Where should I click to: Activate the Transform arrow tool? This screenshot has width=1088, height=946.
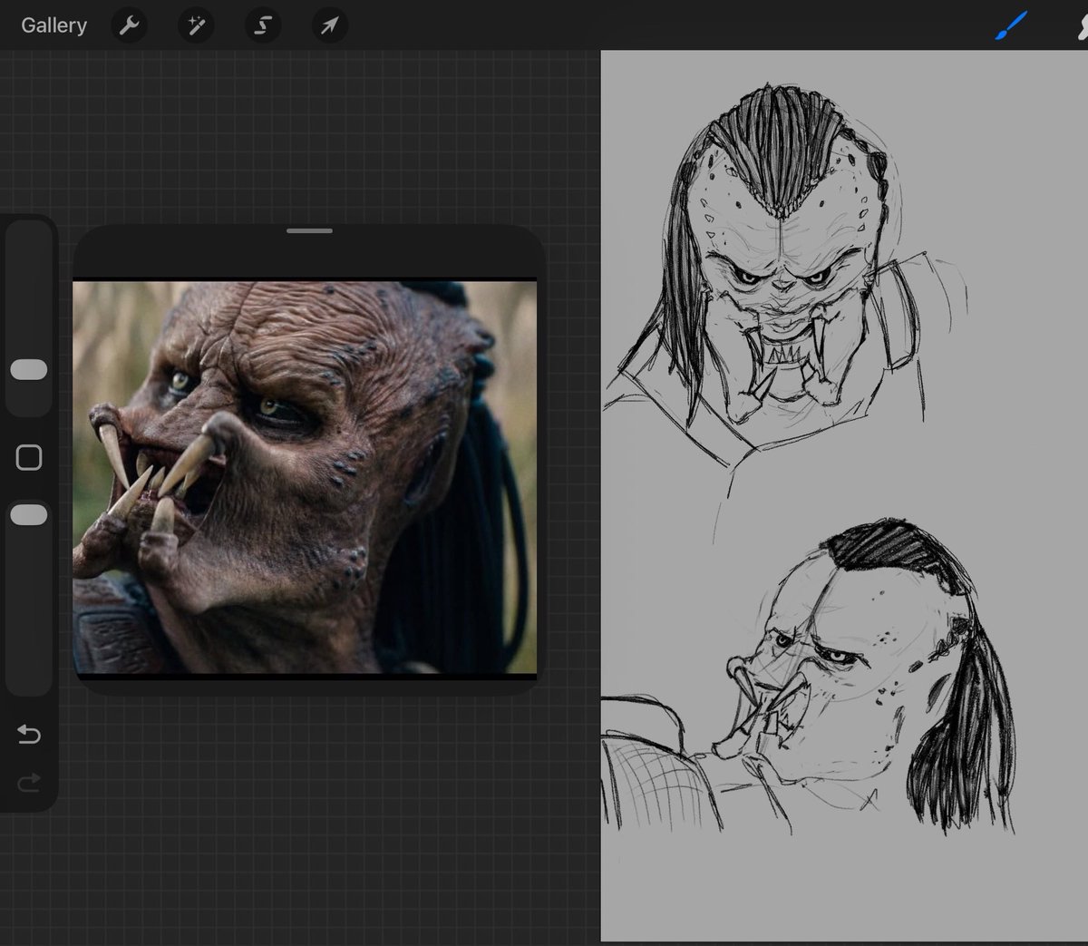[x=330, y=26]
